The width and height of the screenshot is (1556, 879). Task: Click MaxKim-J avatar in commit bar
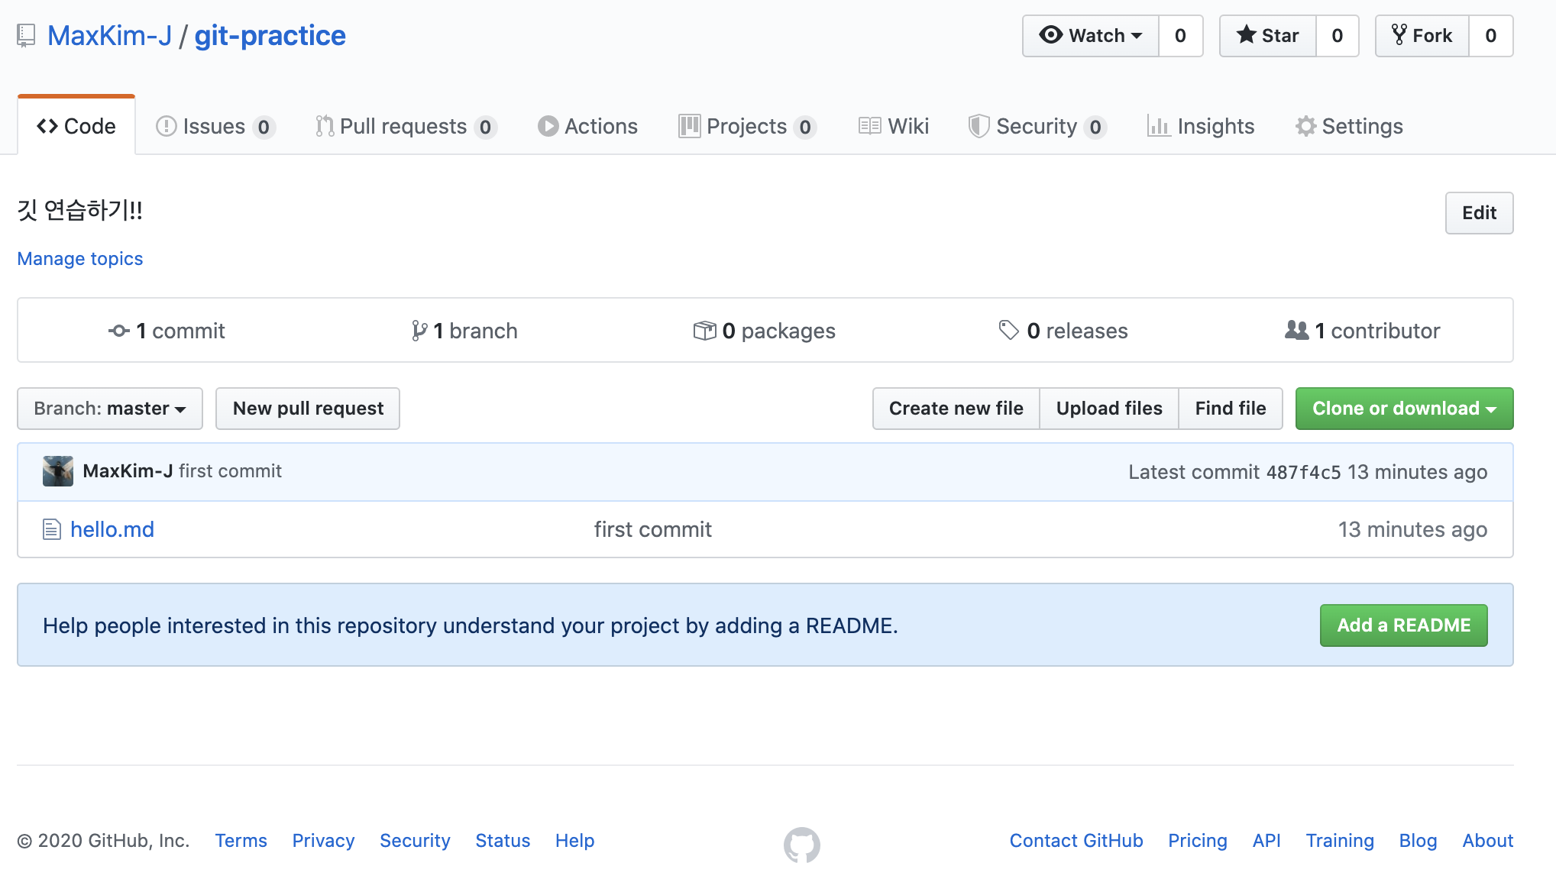click(x=58, y=471)
